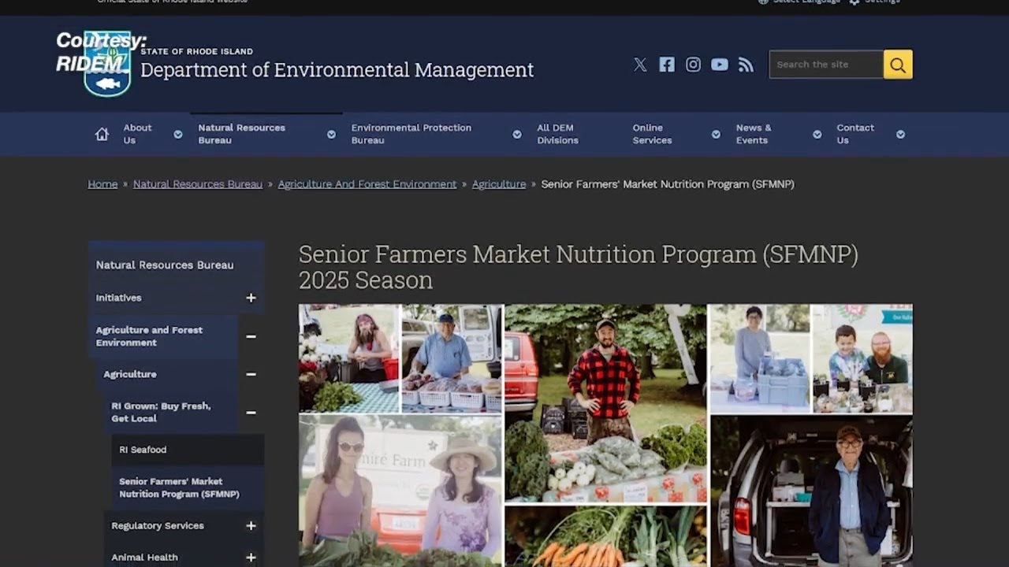Select Agriculture in the sidebar tree

(130, 374)
